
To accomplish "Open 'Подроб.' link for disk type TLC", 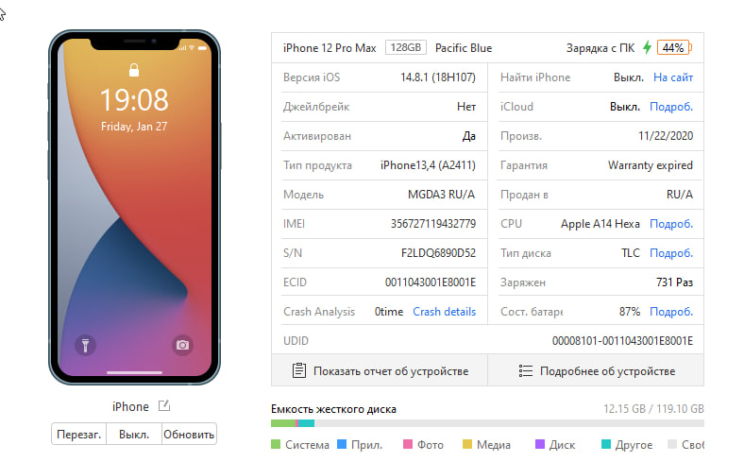I will click(671, 253).
